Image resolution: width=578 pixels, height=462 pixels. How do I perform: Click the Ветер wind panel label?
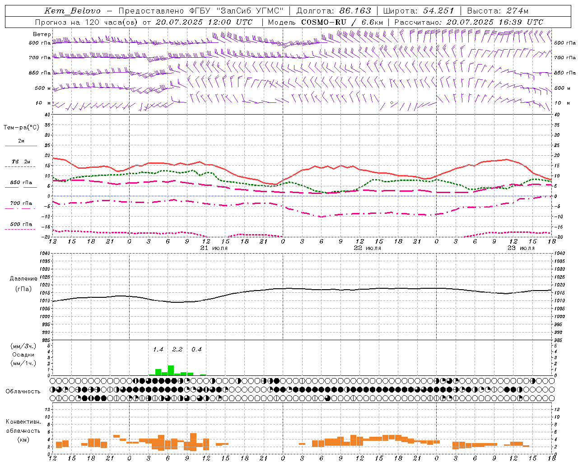pos(42,34)
